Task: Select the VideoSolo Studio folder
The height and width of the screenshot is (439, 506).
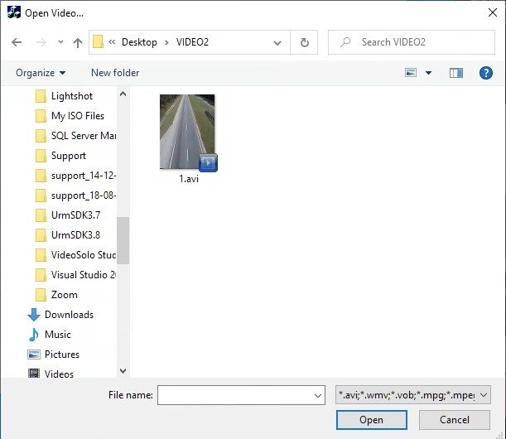Action: point(84,255)
